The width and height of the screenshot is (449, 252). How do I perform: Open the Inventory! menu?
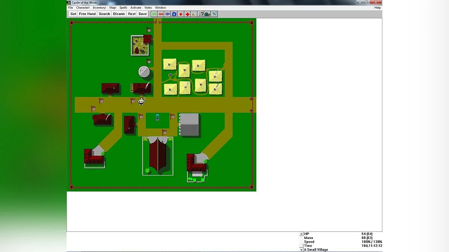(100, 7)
